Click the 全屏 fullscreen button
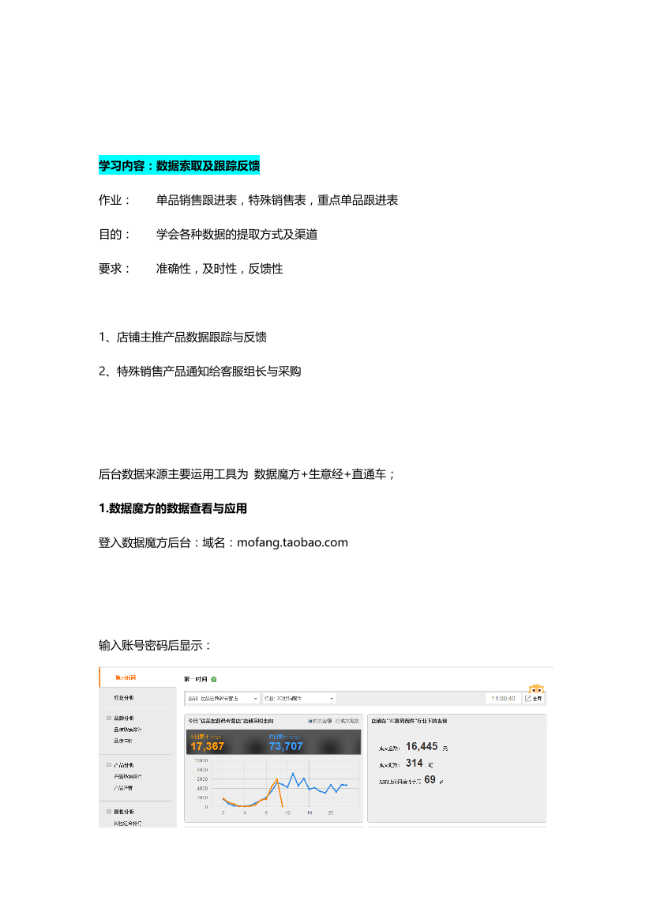This screenshot has width=653, height=924. 534,698
